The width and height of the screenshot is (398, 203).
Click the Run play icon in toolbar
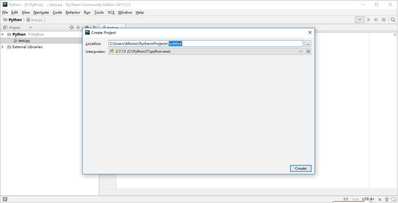[369, 20]
